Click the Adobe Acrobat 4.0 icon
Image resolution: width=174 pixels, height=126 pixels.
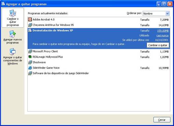coord(30,19)
